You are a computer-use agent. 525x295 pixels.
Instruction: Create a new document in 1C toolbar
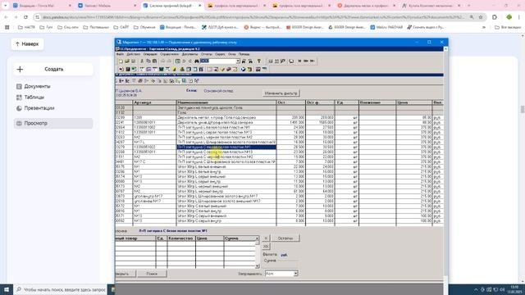tap(121, 61)
